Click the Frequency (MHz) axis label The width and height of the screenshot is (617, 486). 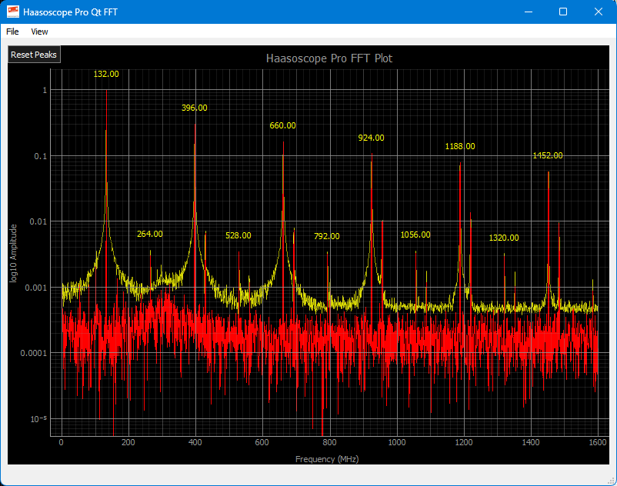(327, 459)
